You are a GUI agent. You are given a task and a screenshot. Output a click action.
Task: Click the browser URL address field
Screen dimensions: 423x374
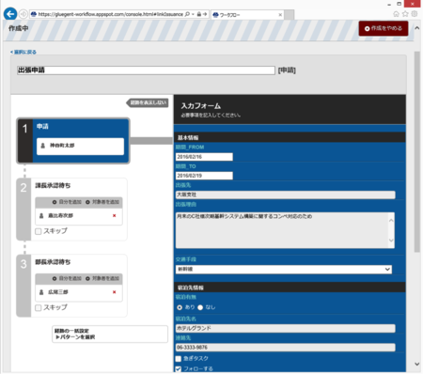click(x=110, y=14)
